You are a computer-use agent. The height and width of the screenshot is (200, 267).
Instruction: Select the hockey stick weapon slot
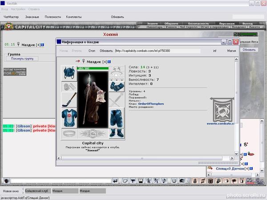point(69,100)
